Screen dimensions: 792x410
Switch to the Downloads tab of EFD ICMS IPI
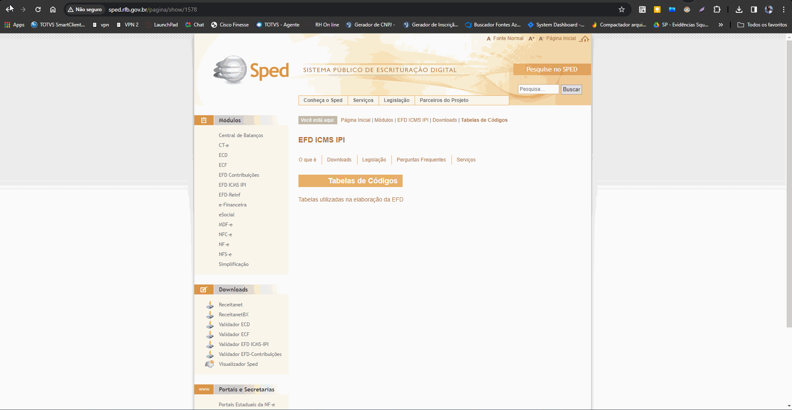coord(339,160)
